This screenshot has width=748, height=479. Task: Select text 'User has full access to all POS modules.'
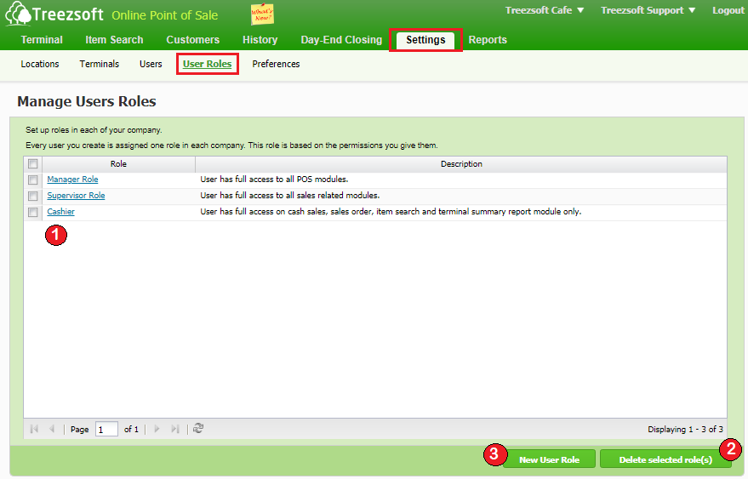[x=274, y=180]
